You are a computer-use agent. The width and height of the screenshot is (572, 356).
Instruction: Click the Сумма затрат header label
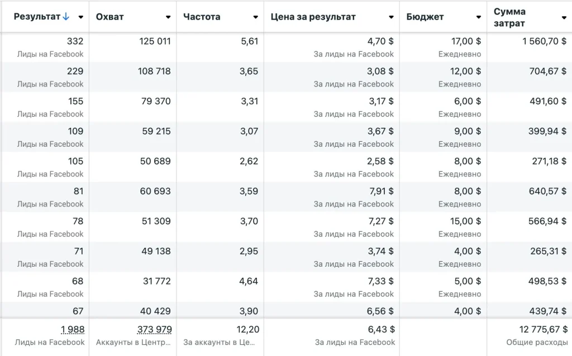tap(509, 17)
